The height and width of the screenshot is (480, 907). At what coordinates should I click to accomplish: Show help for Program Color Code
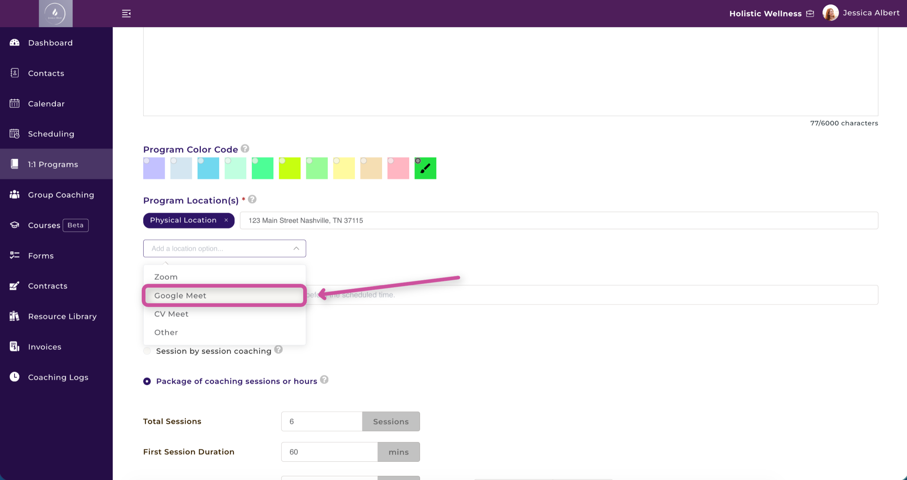245,149
